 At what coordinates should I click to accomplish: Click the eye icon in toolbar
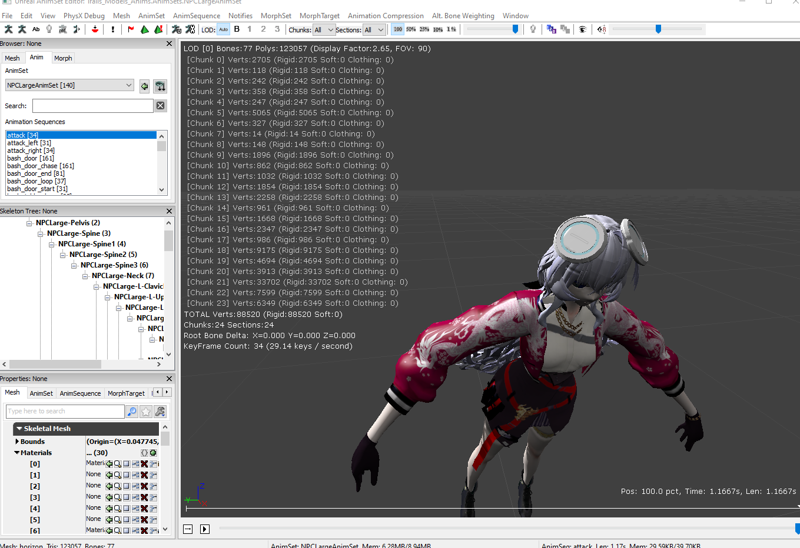[582, 29]
